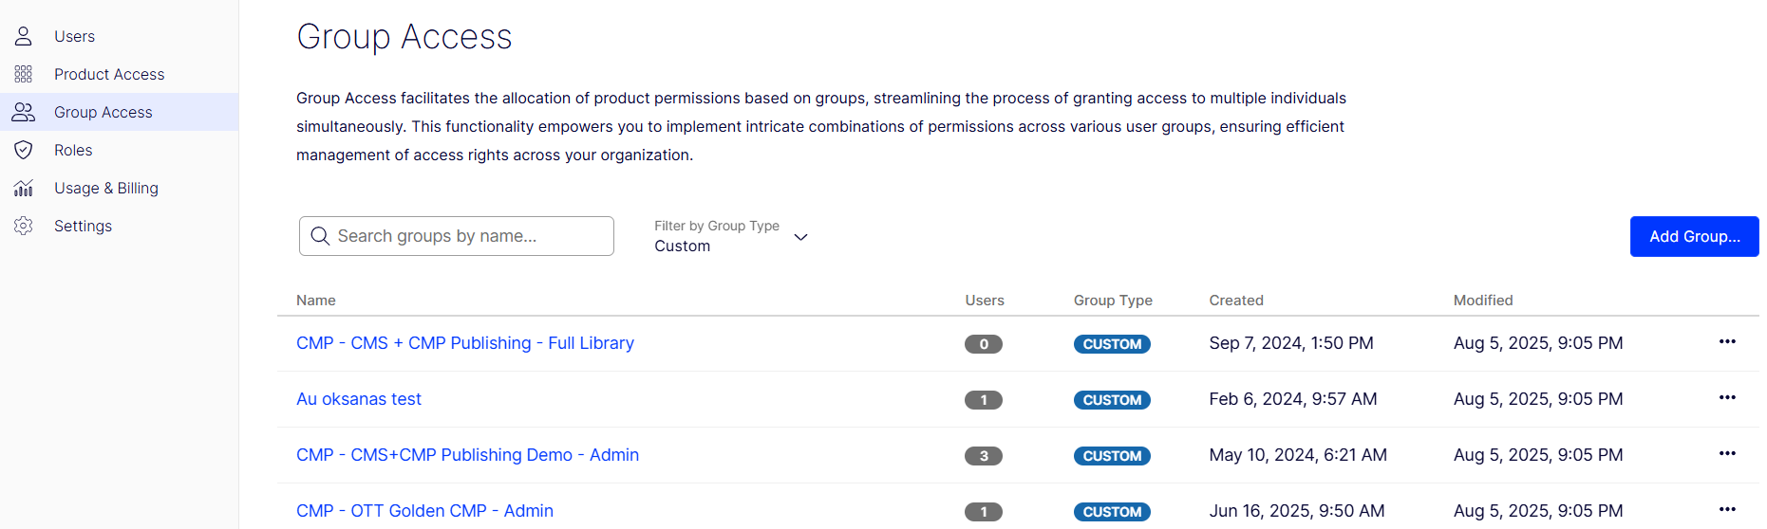Open CMP - CMS + CMP Publishing - Full Library
This screenshot has height=529, width=1767.
pos(464,343)
